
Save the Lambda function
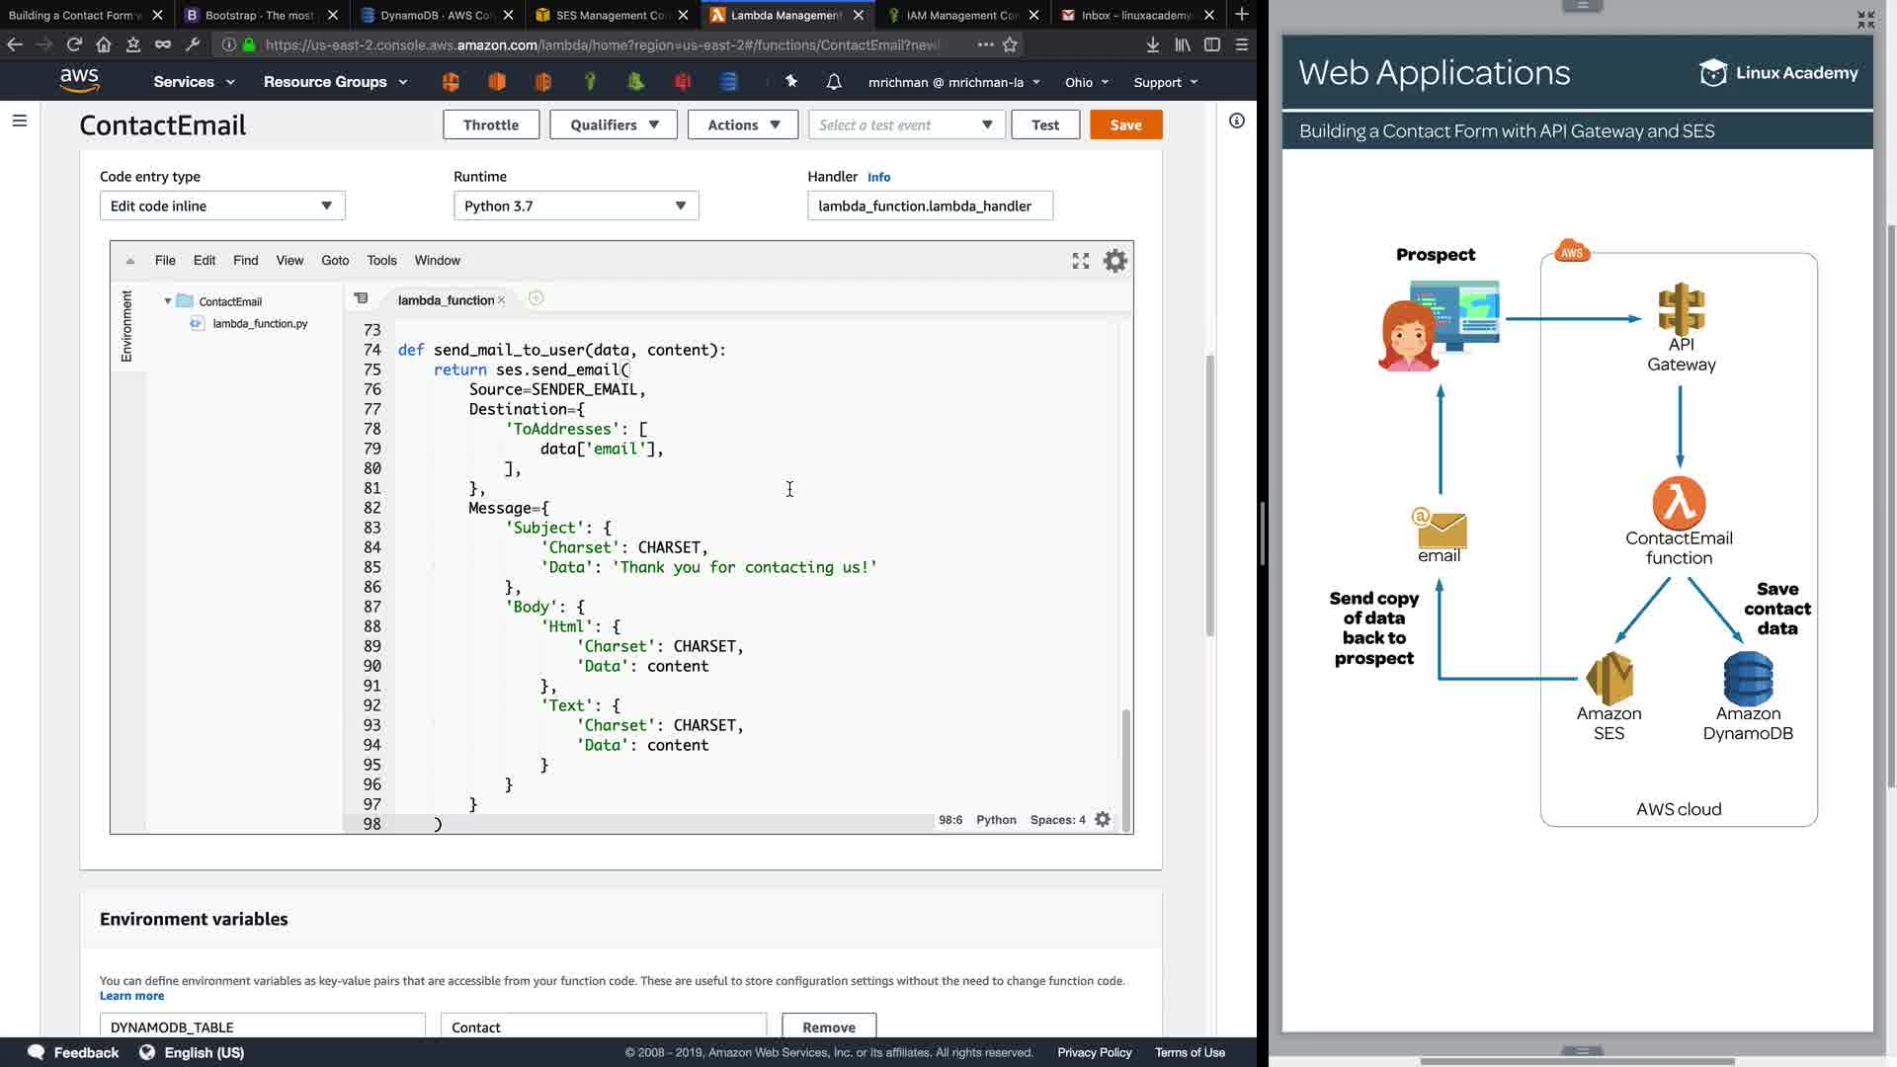pyautogui.click(x=1125, y=124)
